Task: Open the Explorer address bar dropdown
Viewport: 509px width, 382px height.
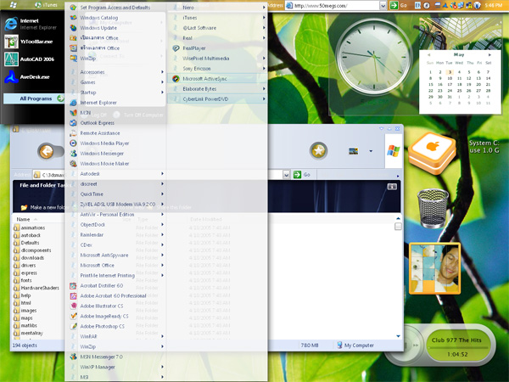Action: point(286,175)
